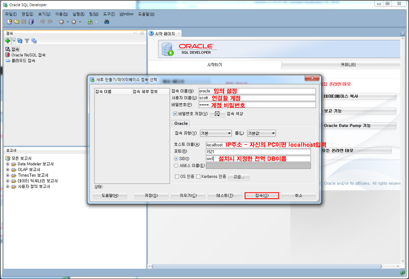Image resolution: width=409 pixels, height=279 pixels.
Task: Navigate back with the left arrow icon
Action: [61, 22]
